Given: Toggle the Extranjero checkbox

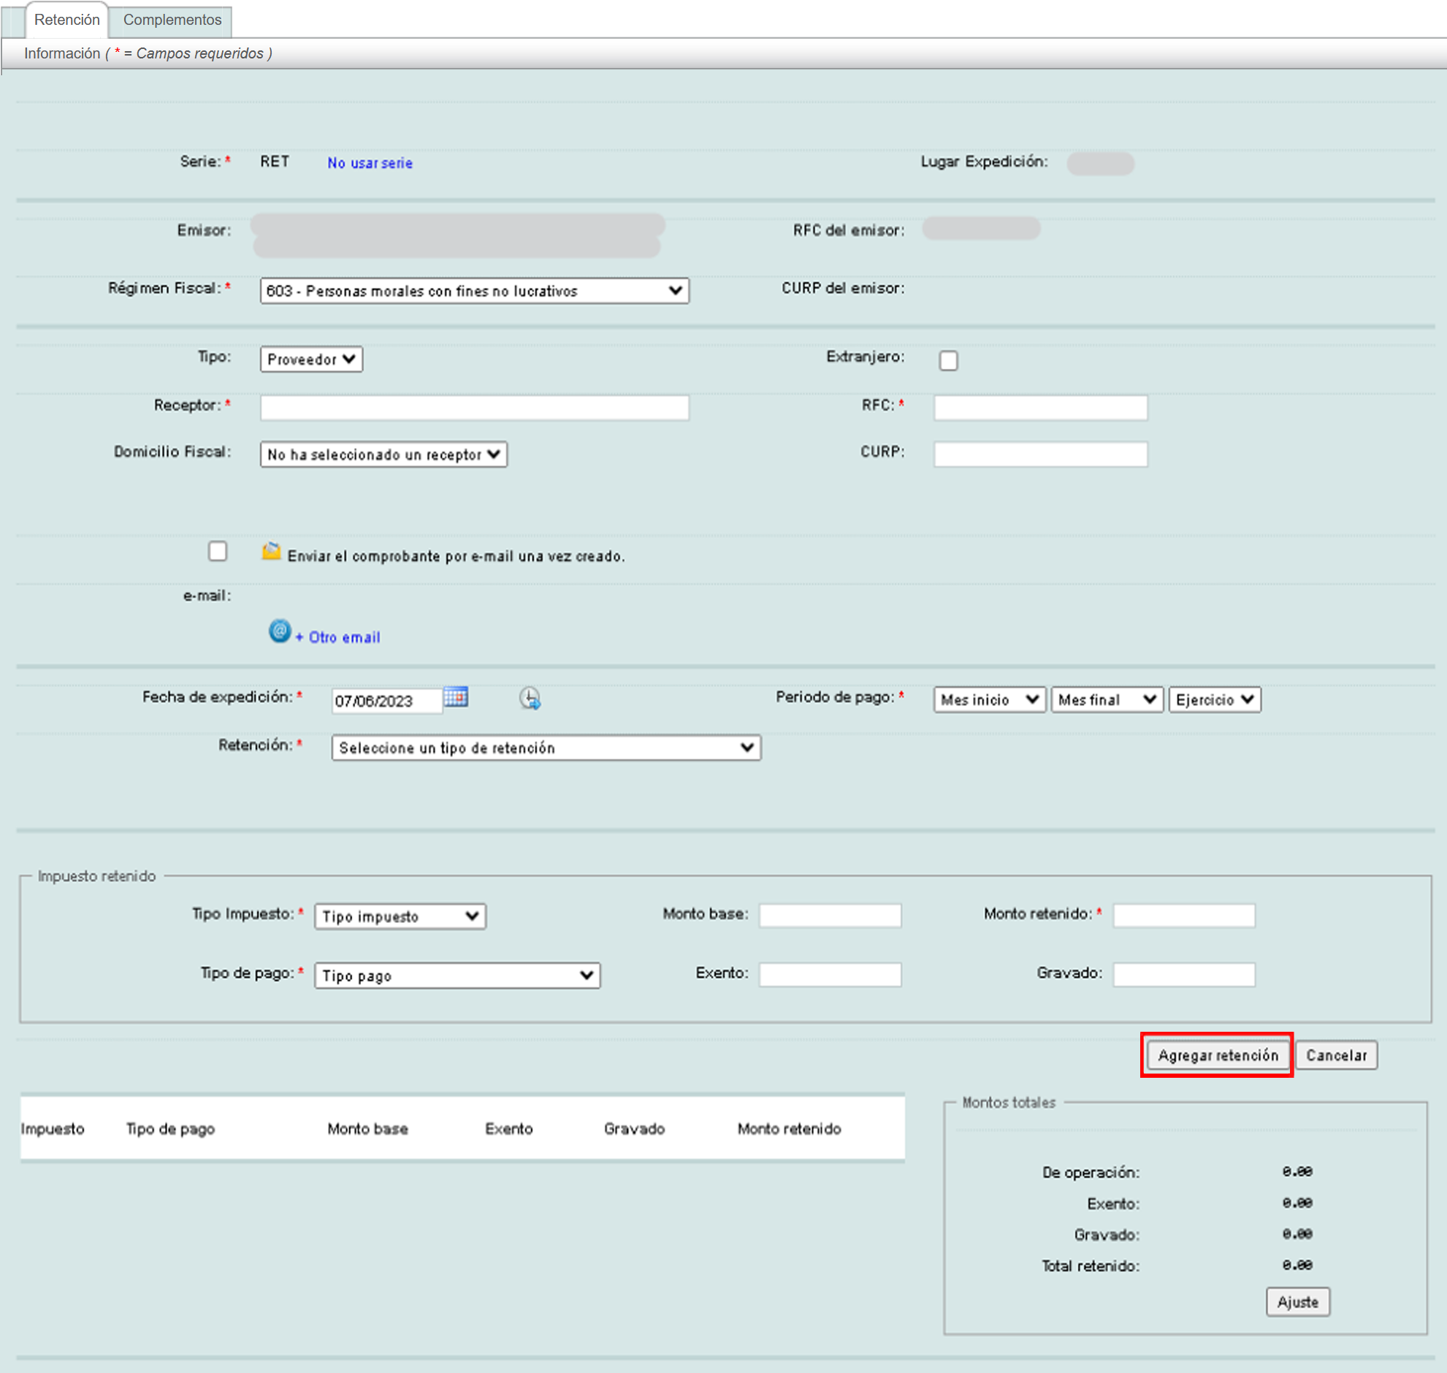Looking at the screenshot, I should pos(948,361).
